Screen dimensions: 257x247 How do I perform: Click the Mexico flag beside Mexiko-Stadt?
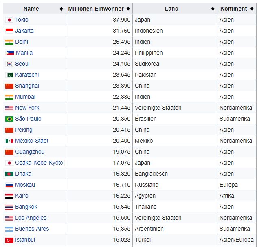[9, 141]
